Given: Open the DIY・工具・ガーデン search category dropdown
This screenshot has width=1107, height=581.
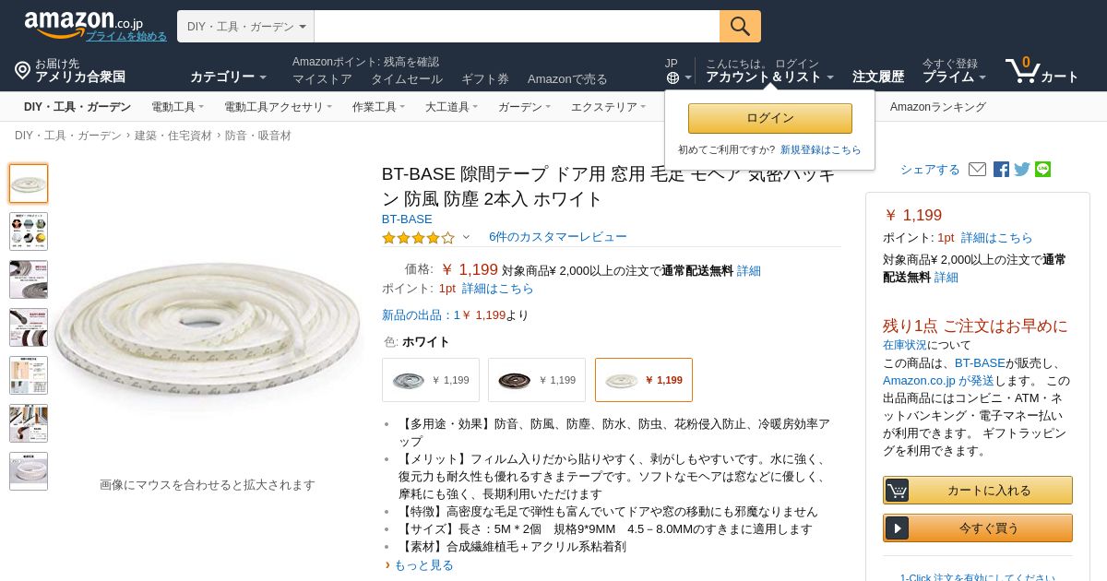Looking at the screenshot, I should [x=246, y=27].
